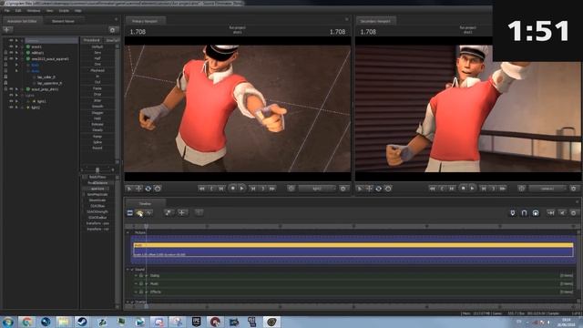Toggle the snap magnet icon in Timeline
This screenshot has height=328, width=583.
pos(524,212)
